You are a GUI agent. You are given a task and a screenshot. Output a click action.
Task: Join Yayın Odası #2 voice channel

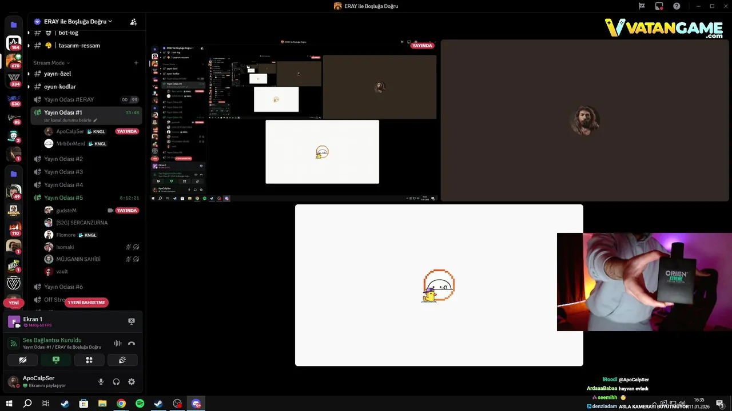coord(86,159)
